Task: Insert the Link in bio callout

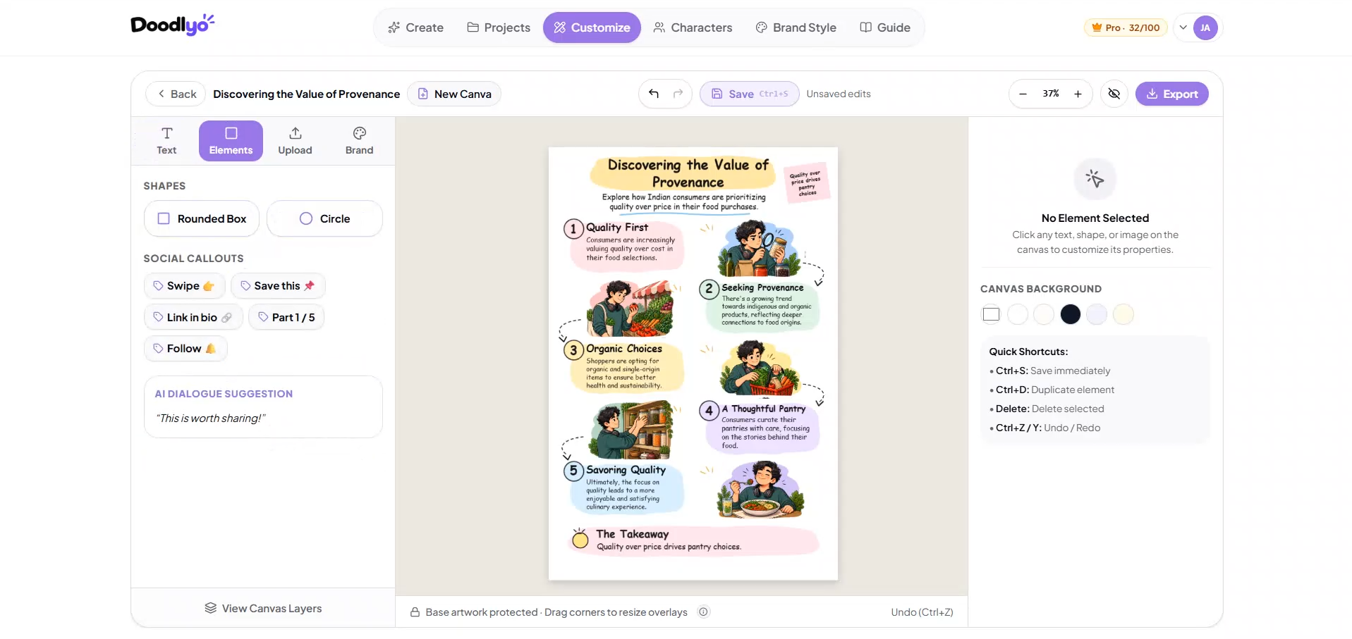Action: pyautogui.click(x=193, y=317)
